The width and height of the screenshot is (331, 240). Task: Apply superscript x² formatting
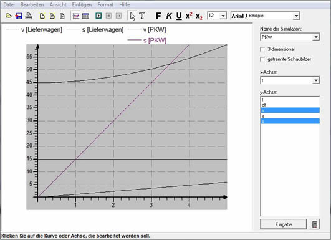[189, 16]
